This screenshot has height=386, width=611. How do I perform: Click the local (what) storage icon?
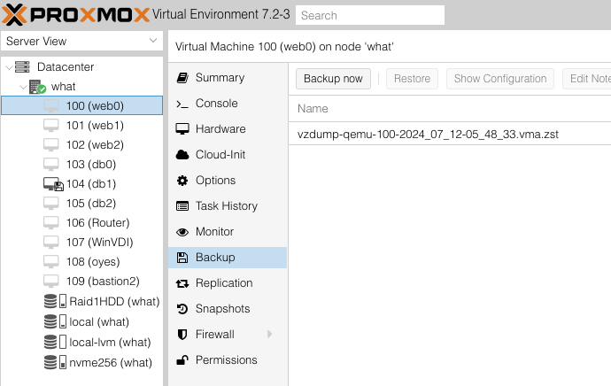(x=55, y=321)
